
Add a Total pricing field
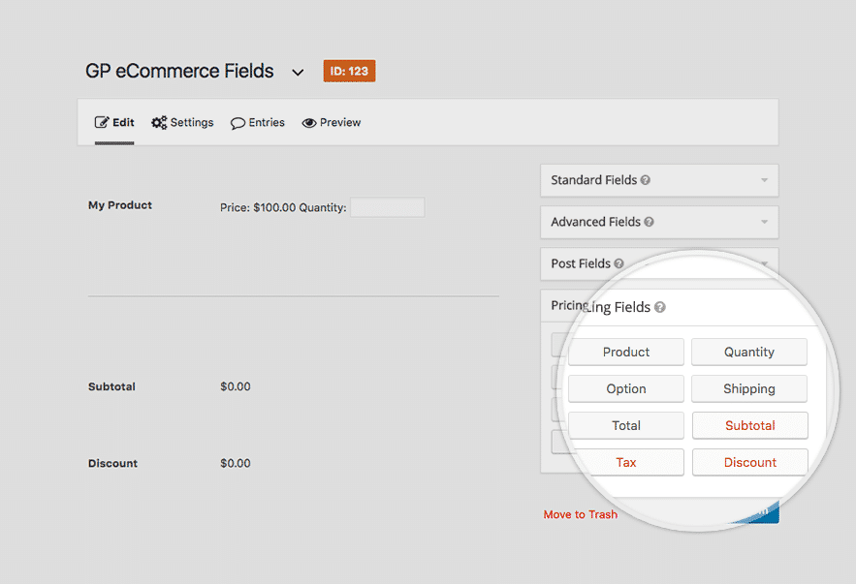tap(626, 425)
